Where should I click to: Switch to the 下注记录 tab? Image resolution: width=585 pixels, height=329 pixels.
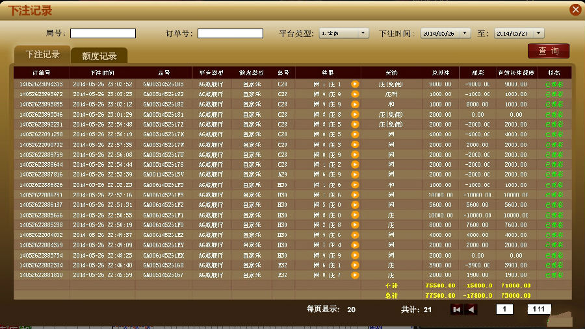pyautogui.click(x=42, y=55)
